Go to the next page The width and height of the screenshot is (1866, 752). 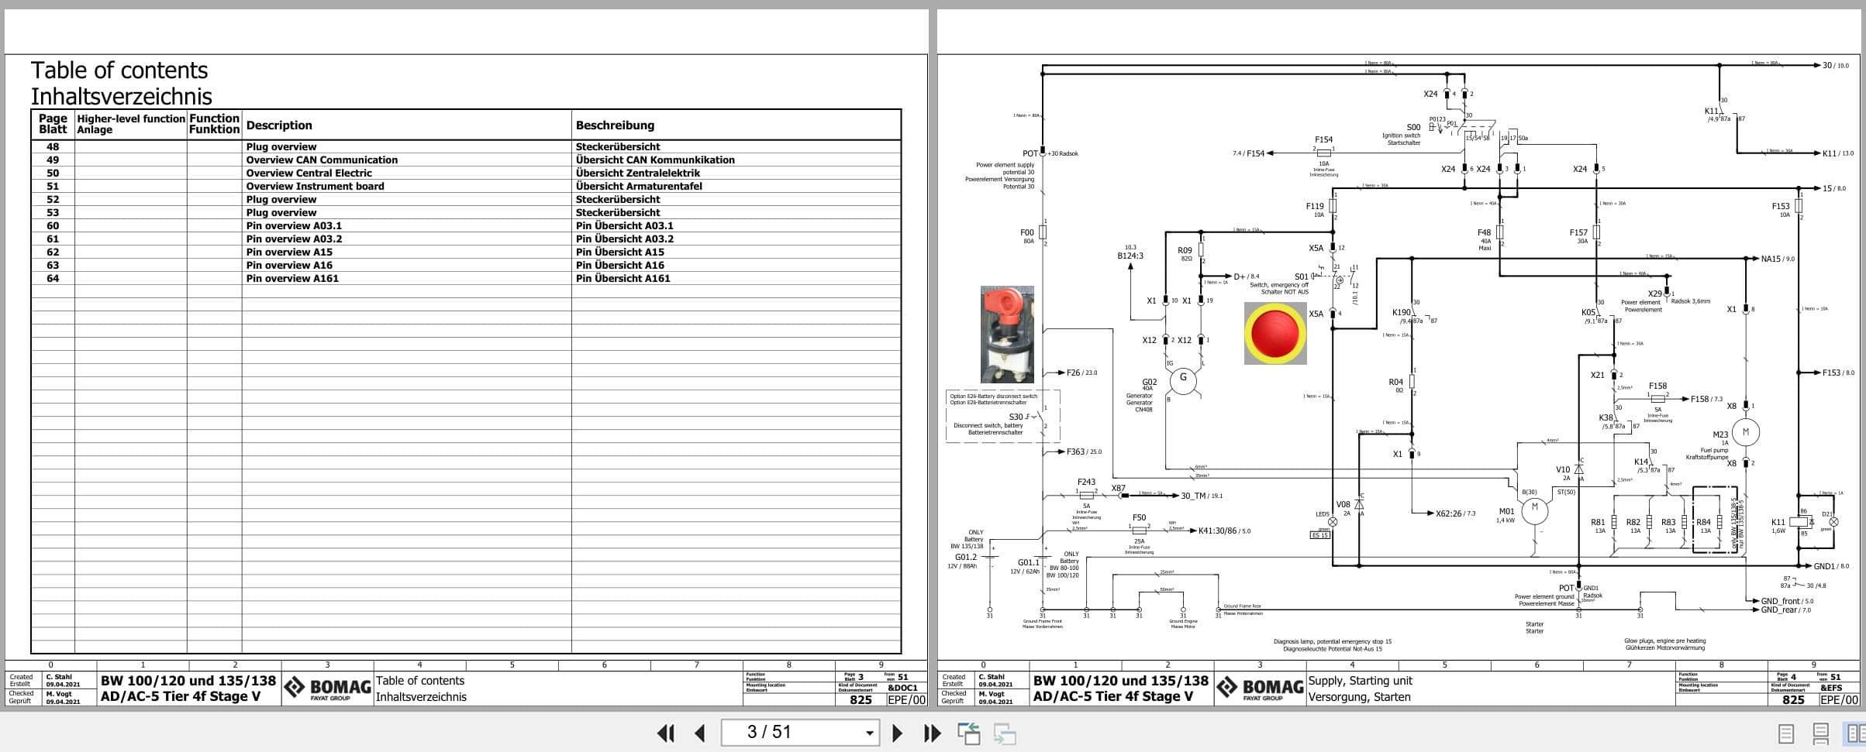tap(898, 733)
